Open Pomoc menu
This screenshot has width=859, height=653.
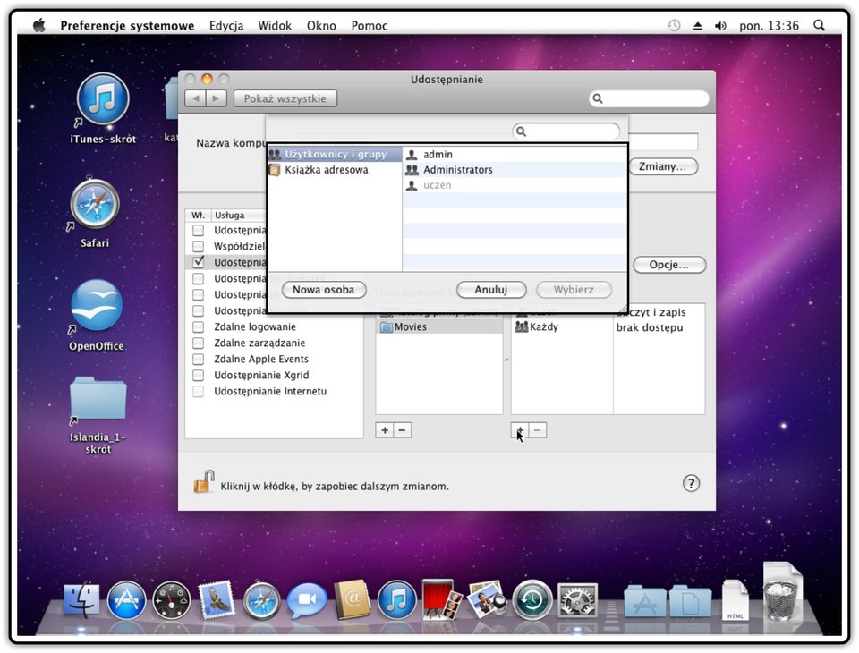coord(370,25)
